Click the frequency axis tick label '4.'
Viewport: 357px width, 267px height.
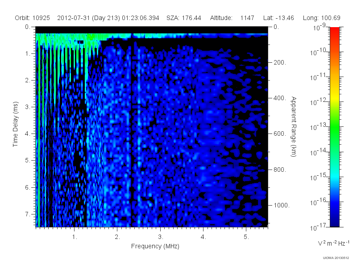(203, 237)
